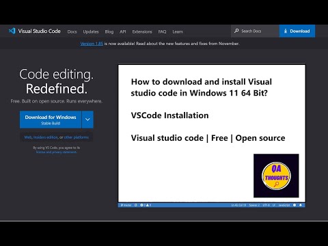Screen dimensions: 328x246
Task: Click the Spaces: 2 status entry
Action: tap(254, 205)
